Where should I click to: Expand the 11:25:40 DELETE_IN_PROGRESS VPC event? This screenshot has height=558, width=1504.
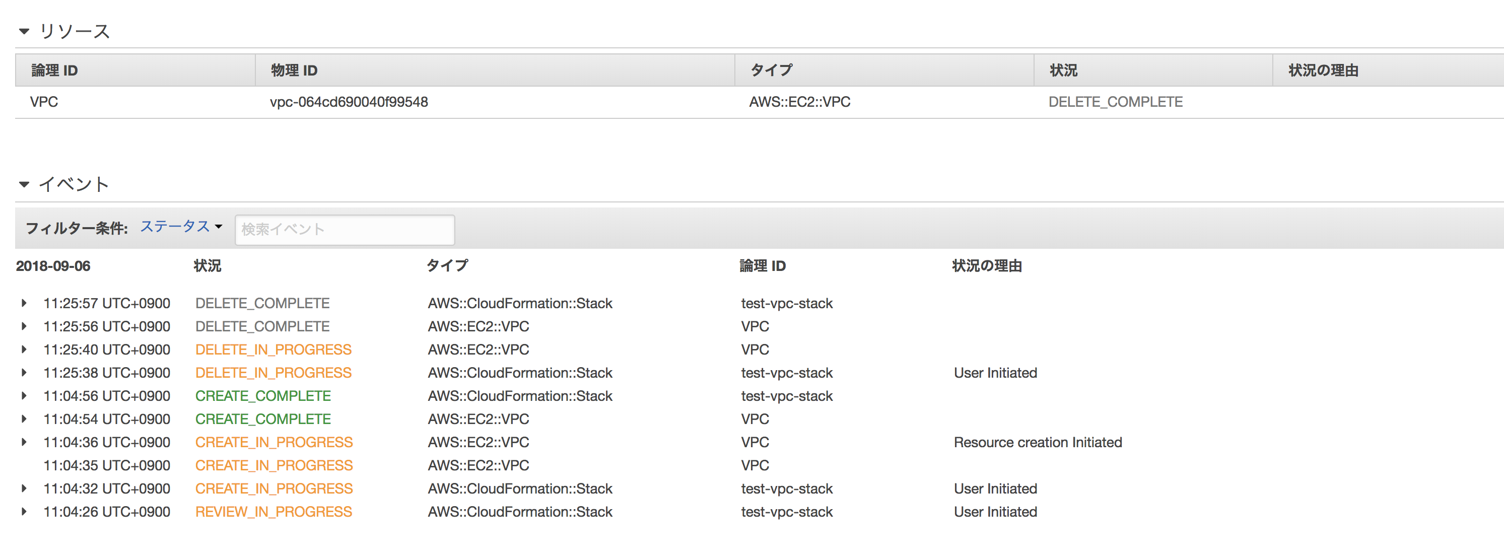24,350
